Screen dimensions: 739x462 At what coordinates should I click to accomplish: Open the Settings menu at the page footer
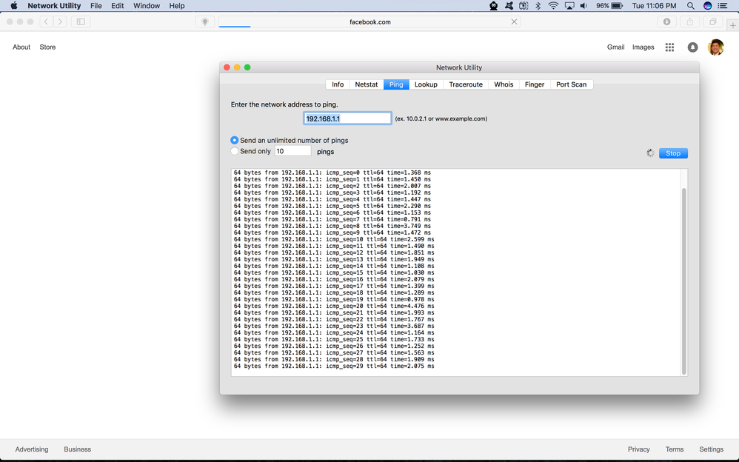click(x=711, y=449)
